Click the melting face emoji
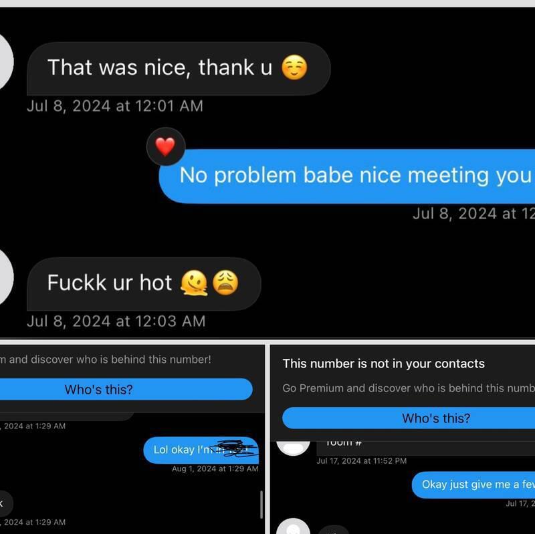The width and height of the screenshot is (535, 534). tap(194, 283)
